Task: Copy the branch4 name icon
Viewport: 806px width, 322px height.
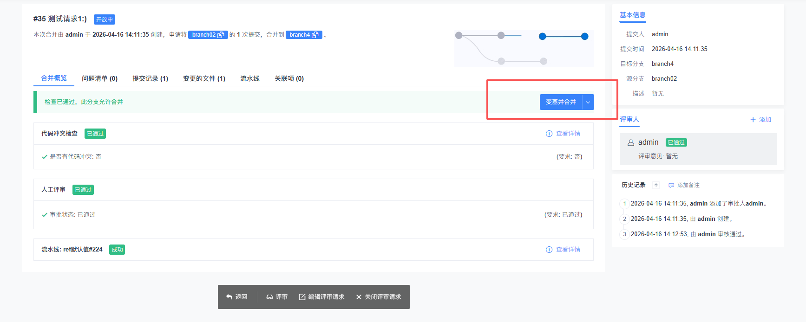Action: (x=315, y=35)
